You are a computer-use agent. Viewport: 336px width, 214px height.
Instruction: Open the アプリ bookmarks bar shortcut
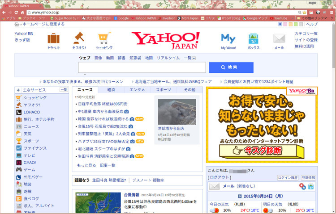(9, 18)
